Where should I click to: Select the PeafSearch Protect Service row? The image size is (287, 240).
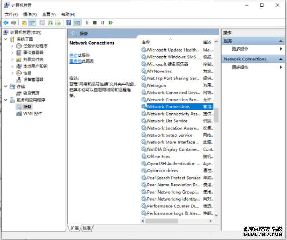[x=177, y=178]
